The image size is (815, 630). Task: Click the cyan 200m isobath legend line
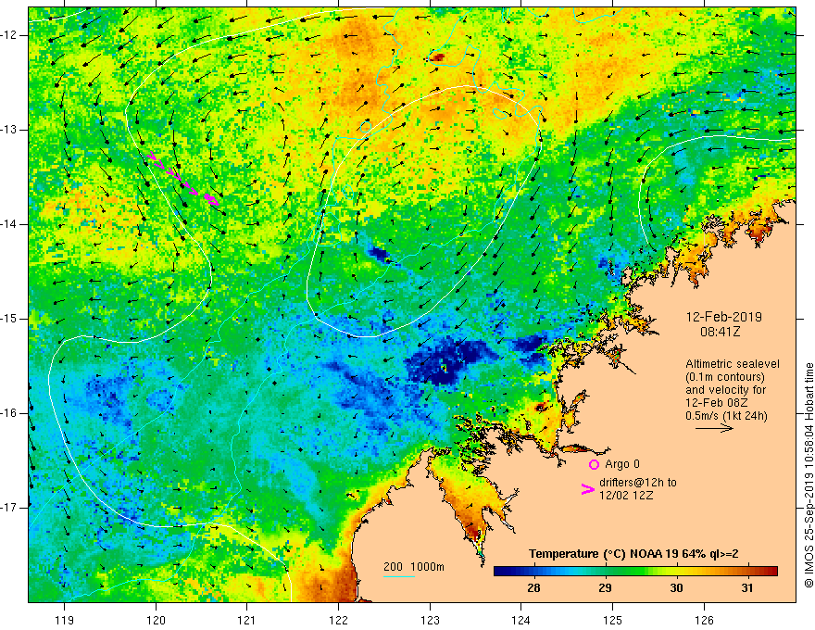click(398, 576)
